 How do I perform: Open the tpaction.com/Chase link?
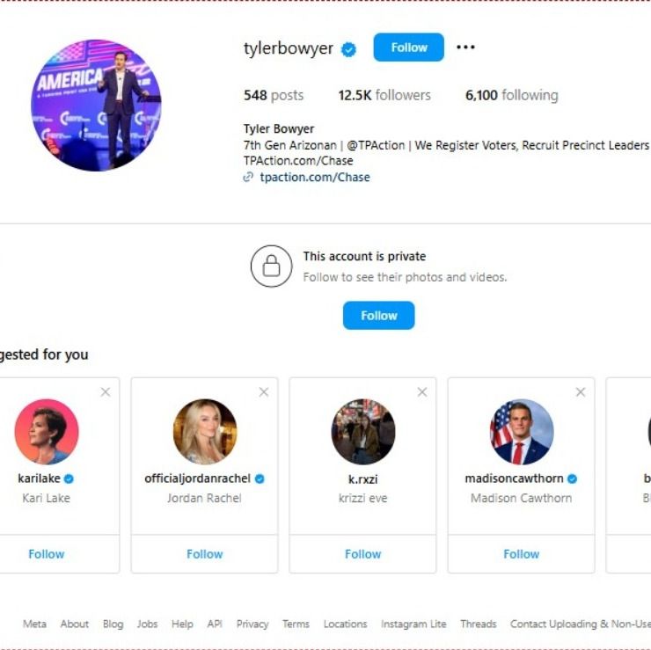pos(314,177)
